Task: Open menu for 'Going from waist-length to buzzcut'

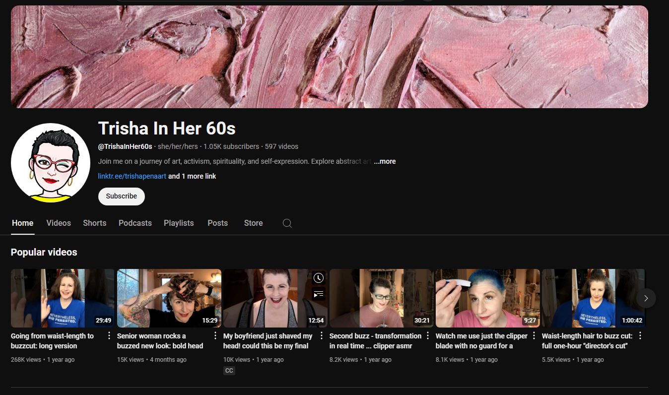Action: point(109,336)
